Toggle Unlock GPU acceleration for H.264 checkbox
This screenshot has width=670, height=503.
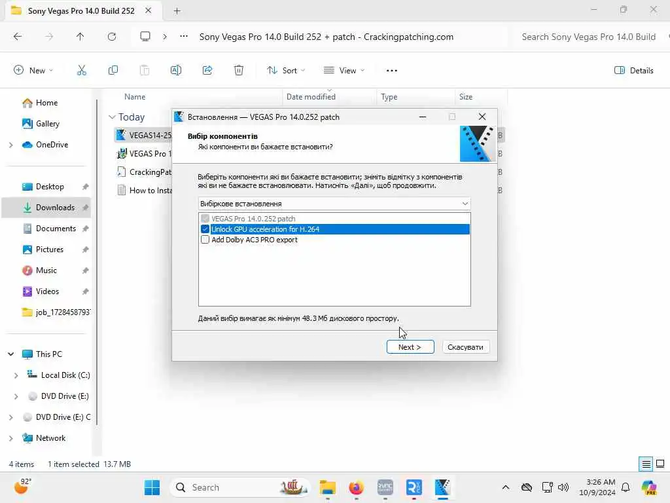[205, 229]
